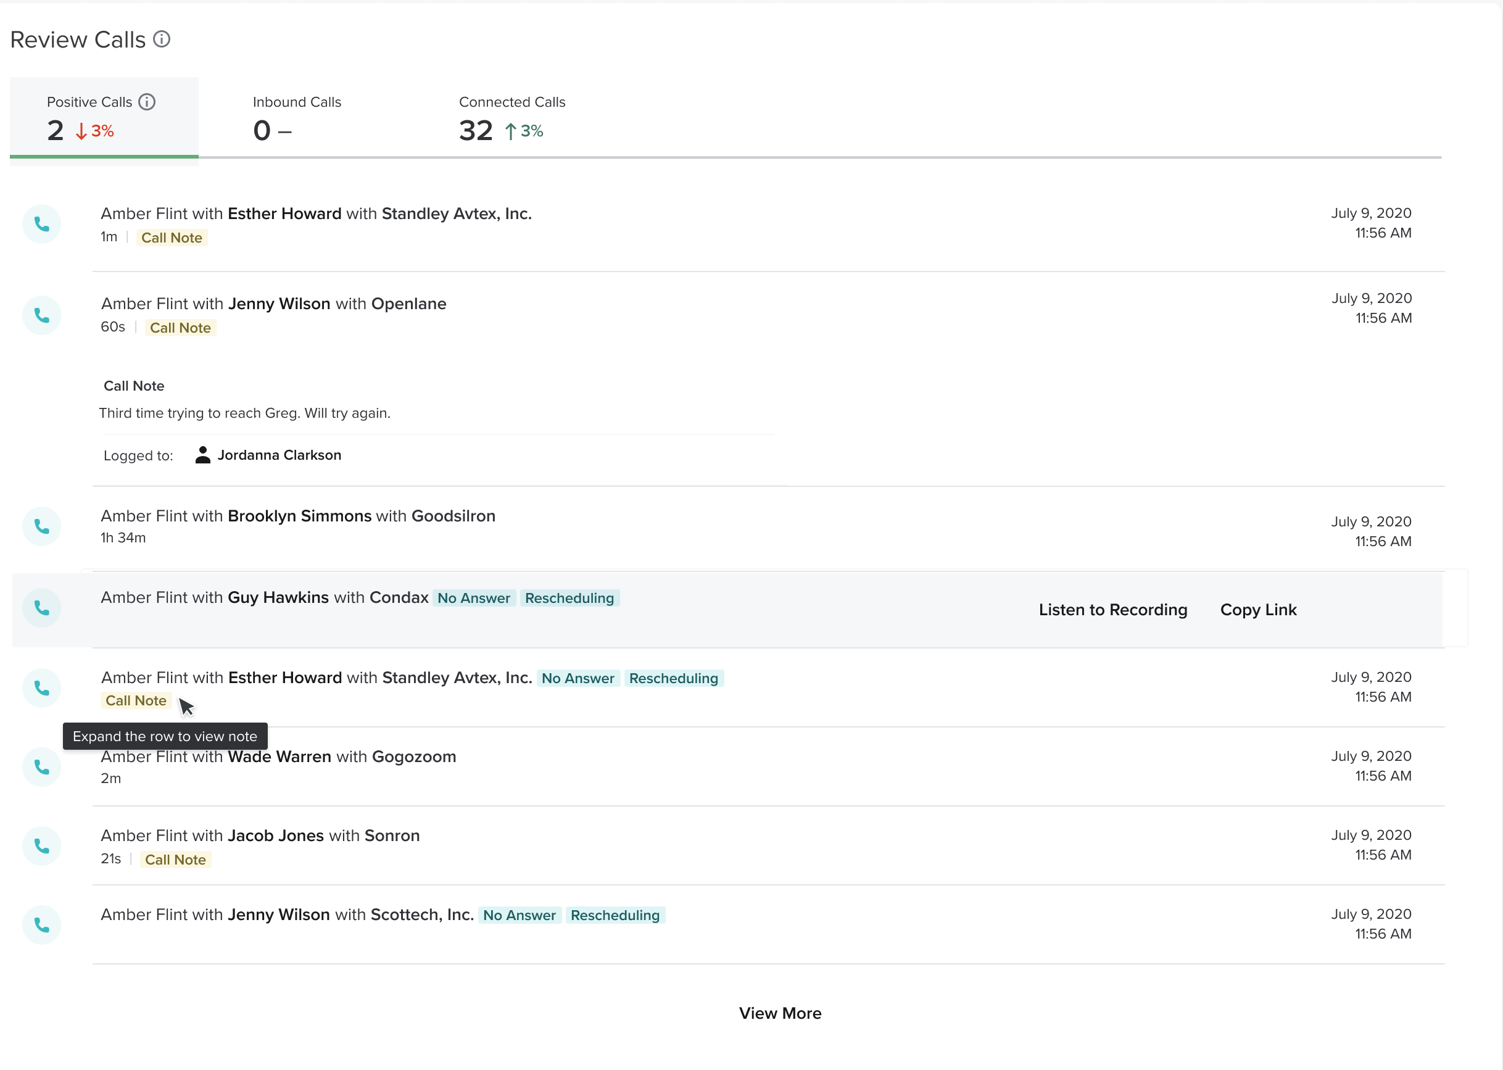Click Rescheduling tag on Jenny Wilson Scottech call

pos(615,915)
